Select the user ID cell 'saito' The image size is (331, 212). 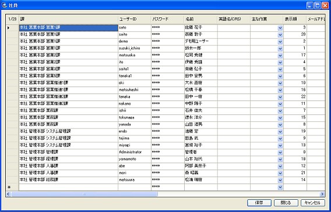coord(135,35)
